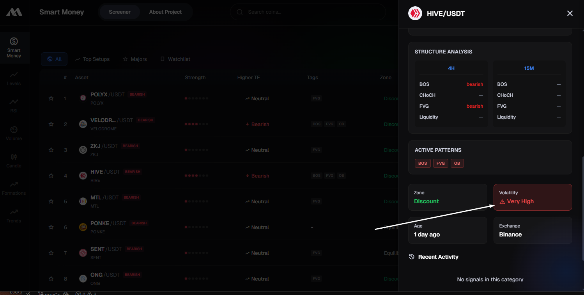Screen dimensions: 584x295
Task: Open the RSI sidebar tool
Action: [x=14, y=105]
